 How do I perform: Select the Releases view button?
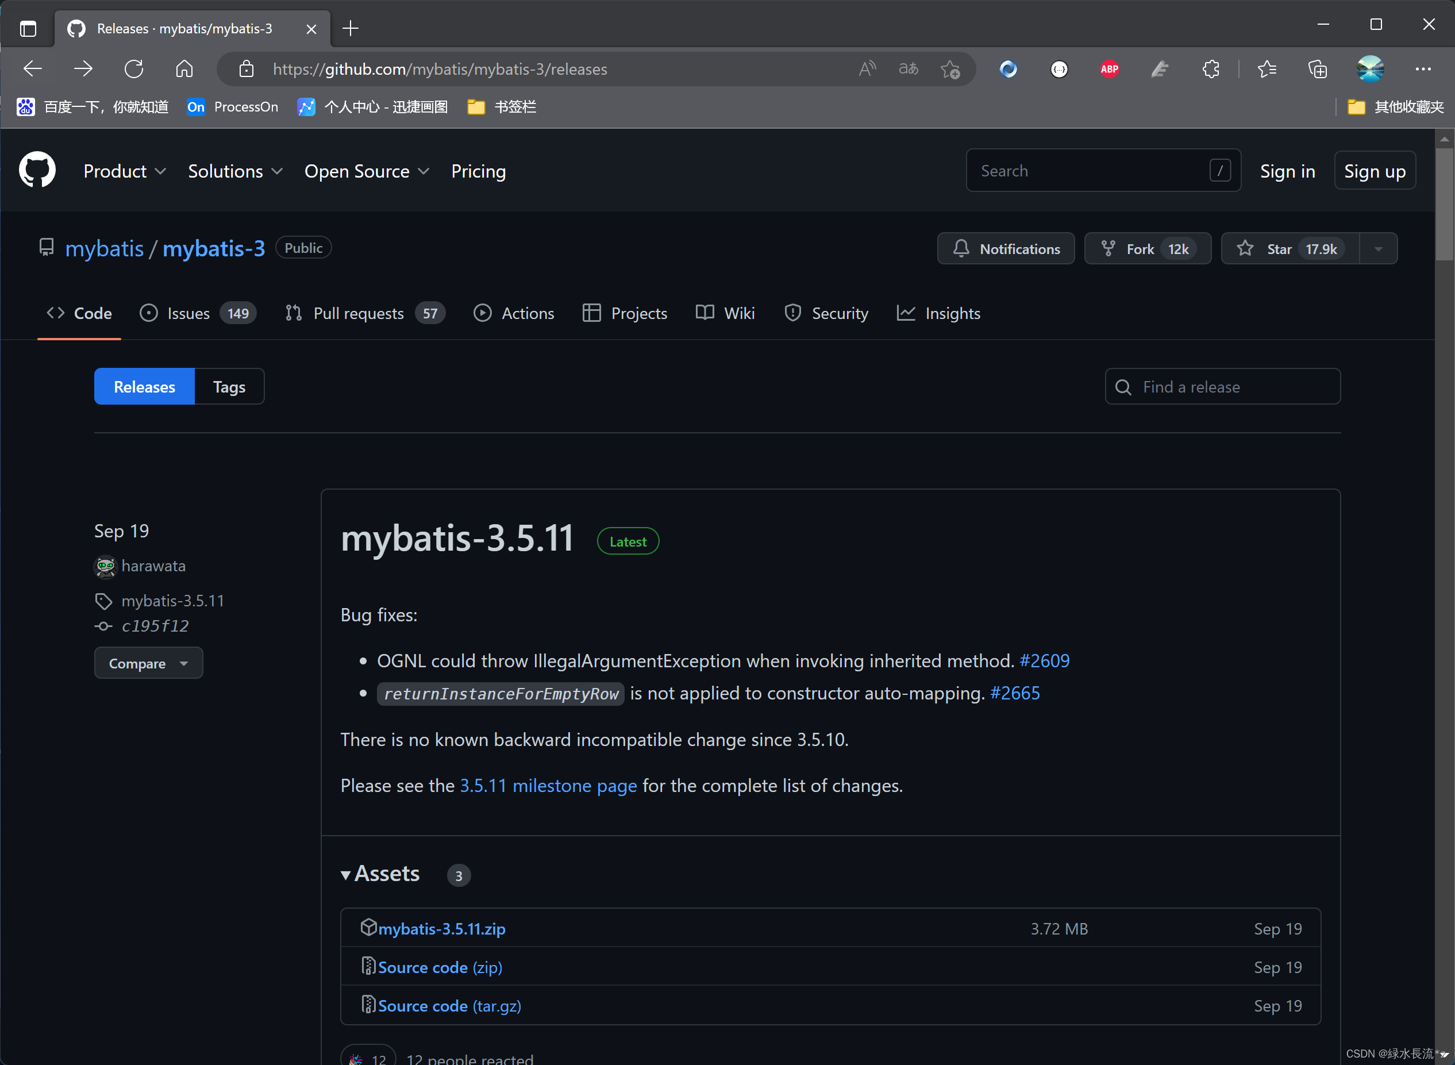coord(144,387)
